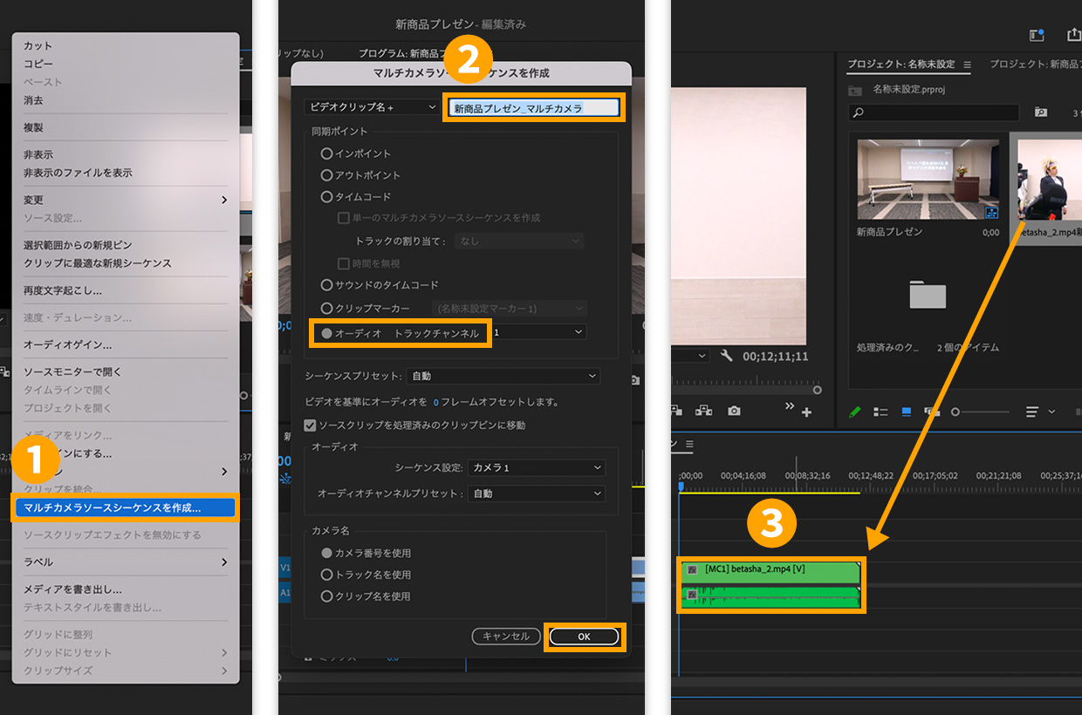Select the インポイント sync radio button
The image size is (1082, 715).
pos(327,153)
